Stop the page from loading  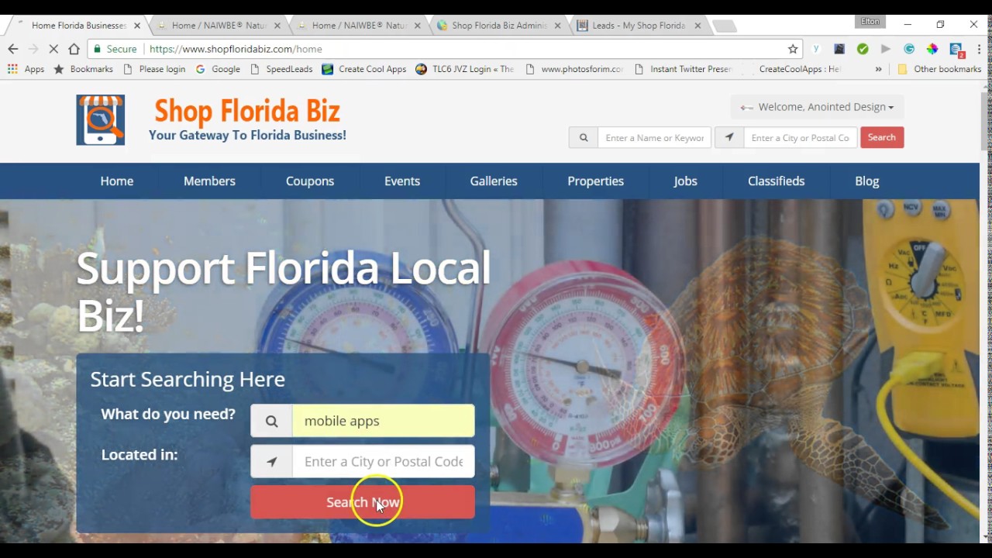[53, 49]
